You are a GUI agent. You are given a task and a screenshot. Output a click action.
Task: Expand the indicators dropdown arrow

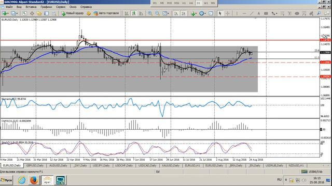(x=196, y=13)
